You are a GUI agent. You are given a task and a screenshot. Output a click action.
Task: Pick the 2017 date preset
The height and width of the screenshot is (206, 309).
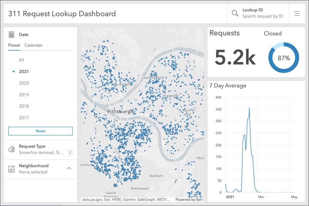(24, 118)
